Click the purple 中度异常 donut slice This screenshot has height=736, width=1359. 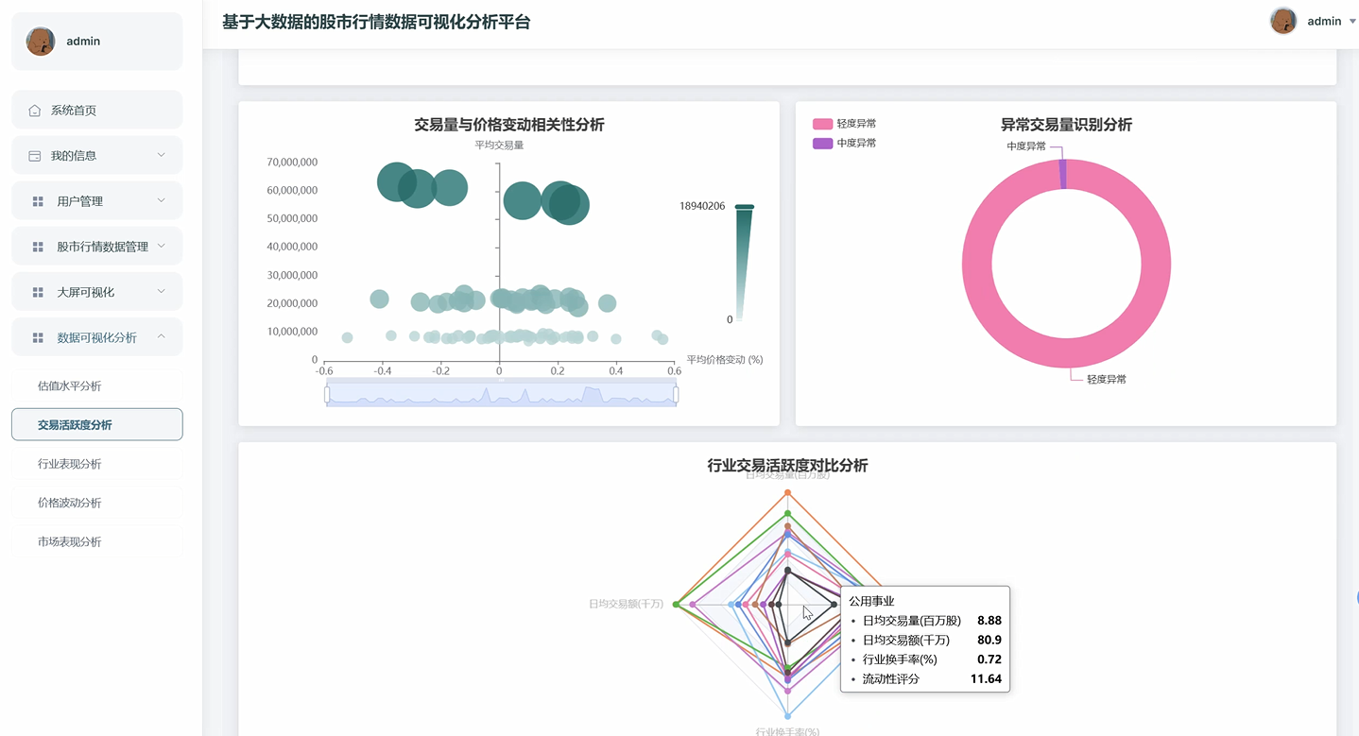coord(1063,174)
